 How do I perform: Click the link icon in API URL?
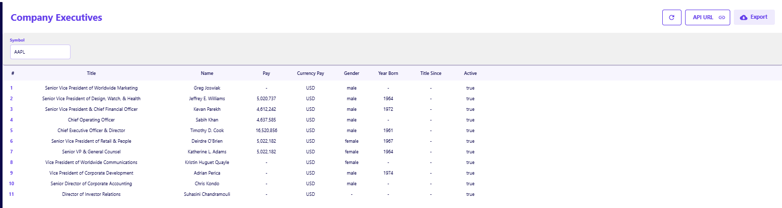click(x=722, y=17)
